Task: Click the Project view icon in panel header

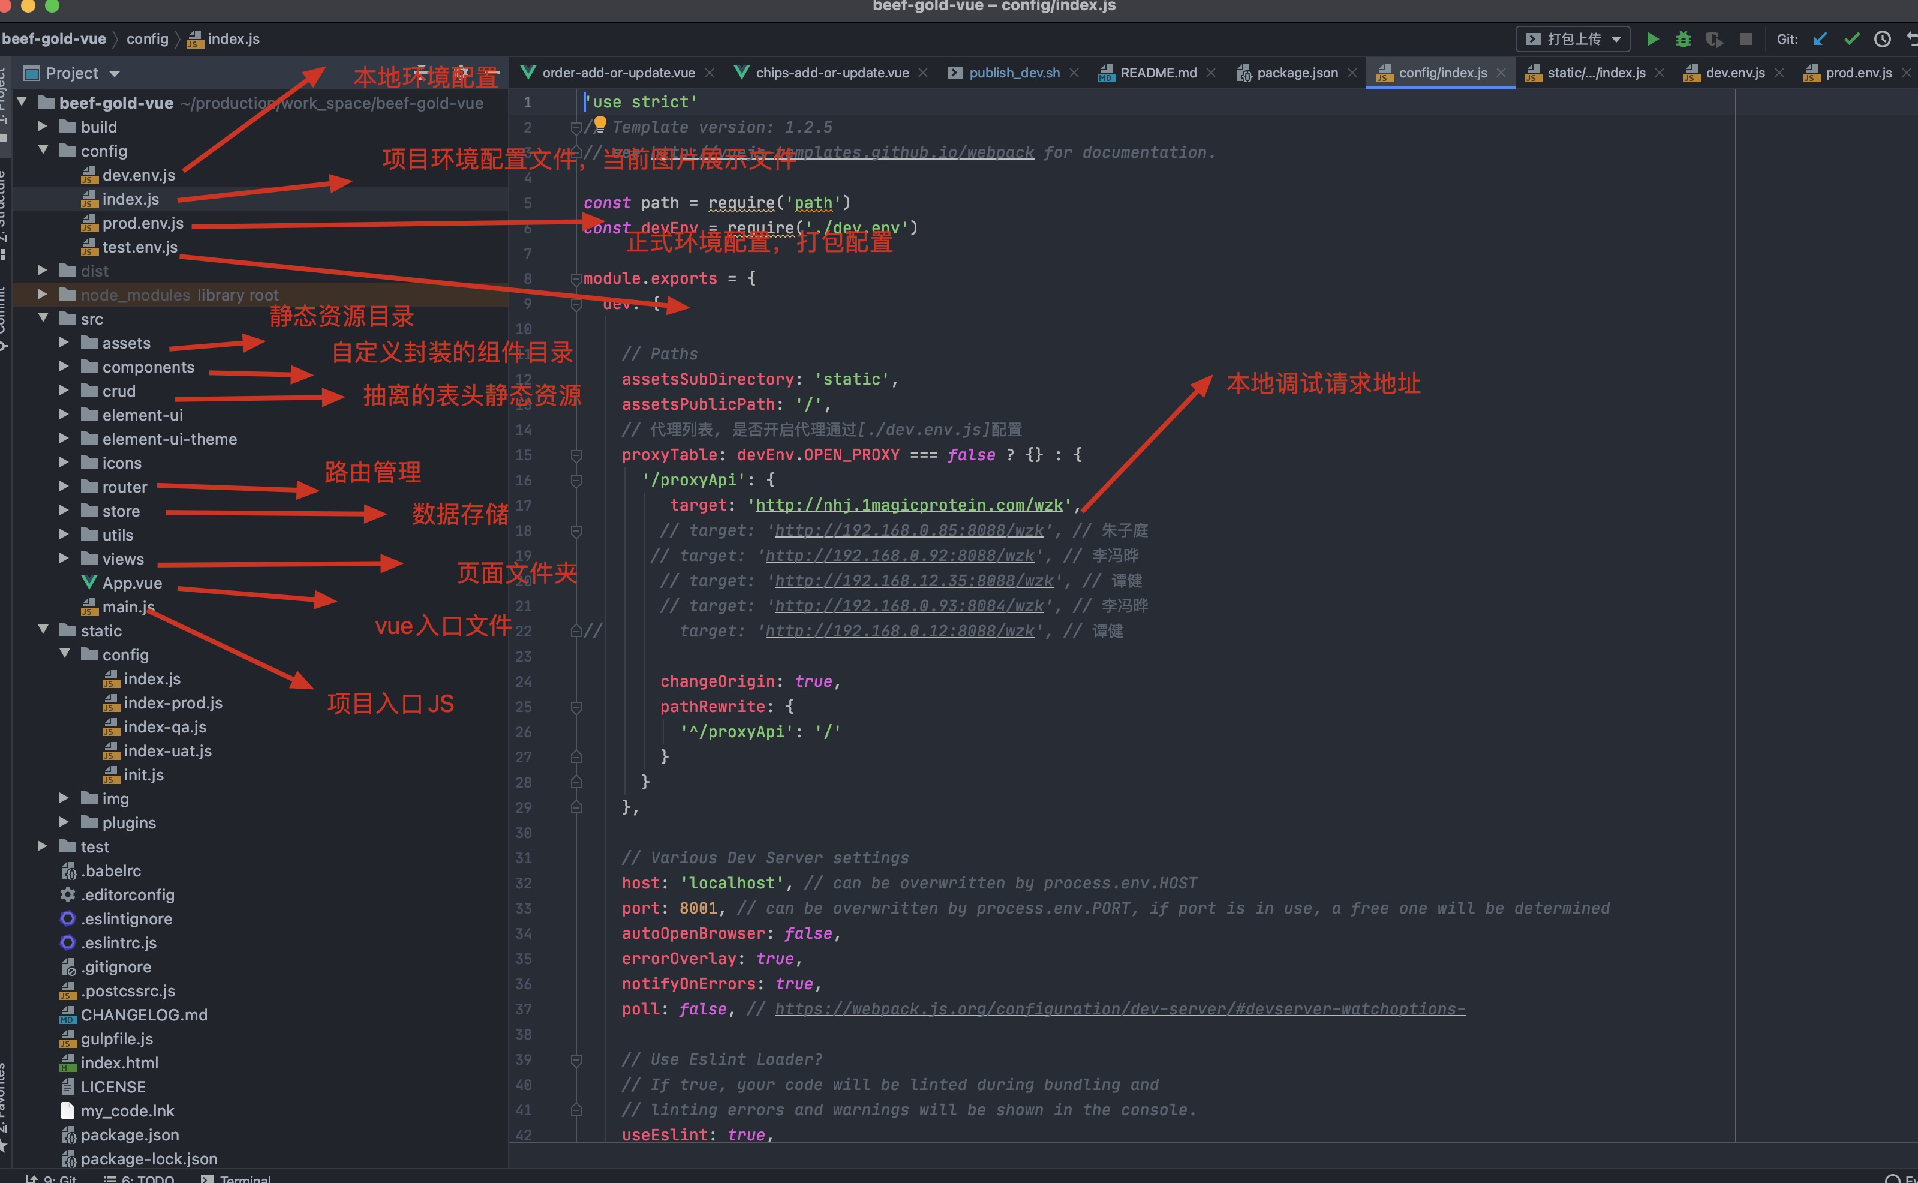Action: coord(32,74)
